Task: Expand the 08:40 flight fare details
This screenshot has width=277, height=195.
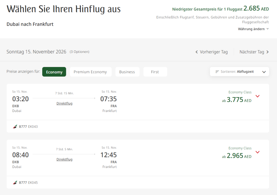Action: point(258,152)
